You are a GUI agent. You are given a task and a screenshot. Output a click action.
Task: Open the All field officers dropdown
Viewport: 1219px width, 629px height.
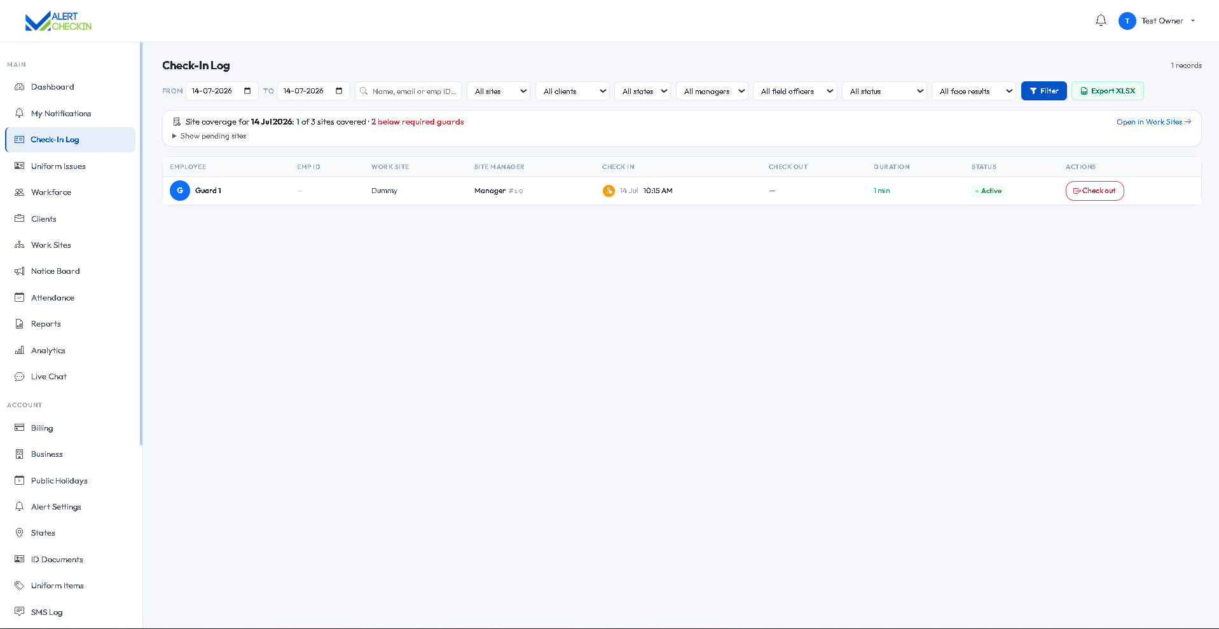(795, 91)
